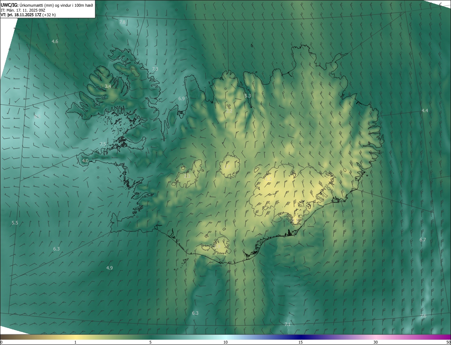Click the 6.9 map value
The width and height of the screenshot is (451, 345).
coord(181,99)
